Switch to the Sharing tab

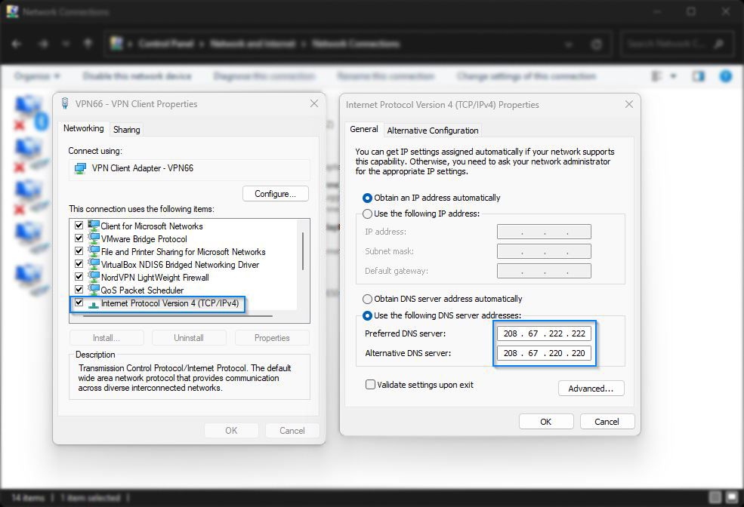click(125, 129)
